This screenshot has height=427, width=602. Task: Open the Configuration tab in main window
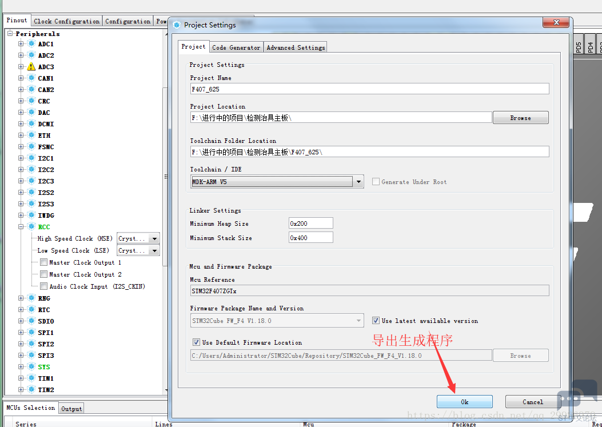tap(128, 21)
